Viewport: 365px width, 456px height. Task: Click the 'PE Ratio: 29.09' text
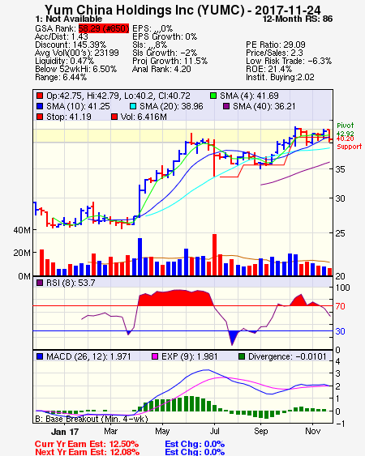[276, 45]
